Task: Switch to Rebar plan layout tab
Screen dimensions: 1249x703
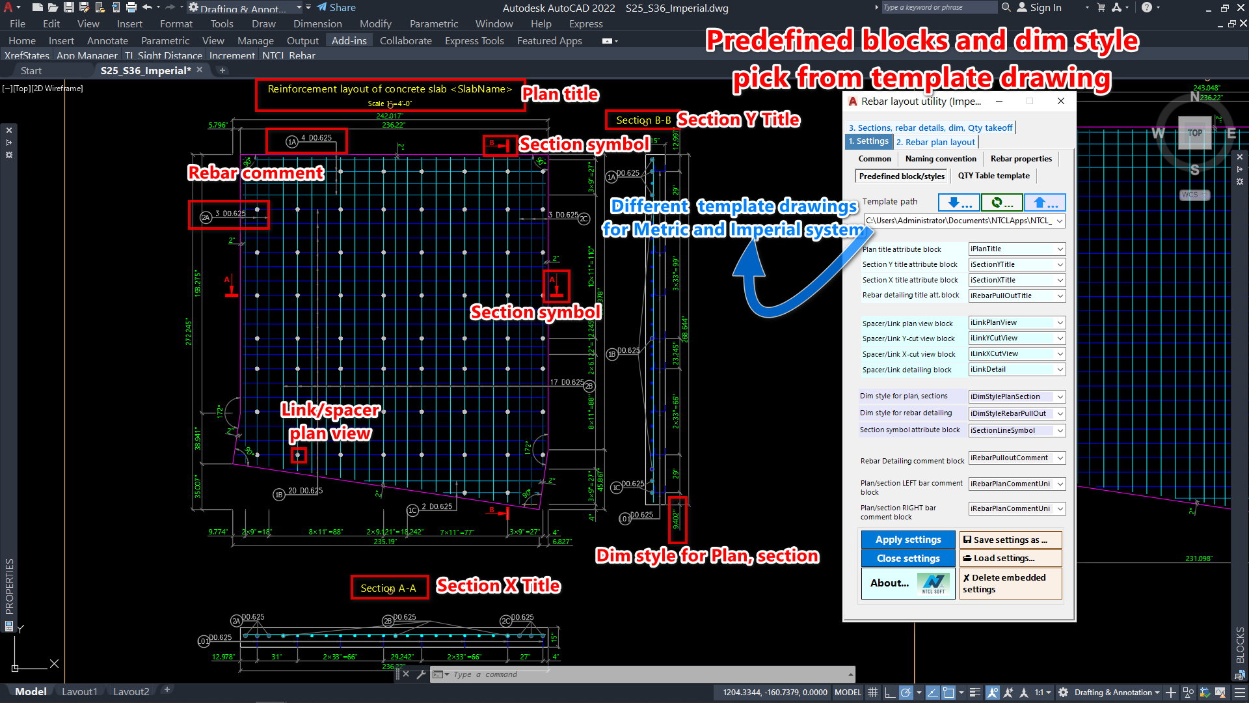Action: 935,142
